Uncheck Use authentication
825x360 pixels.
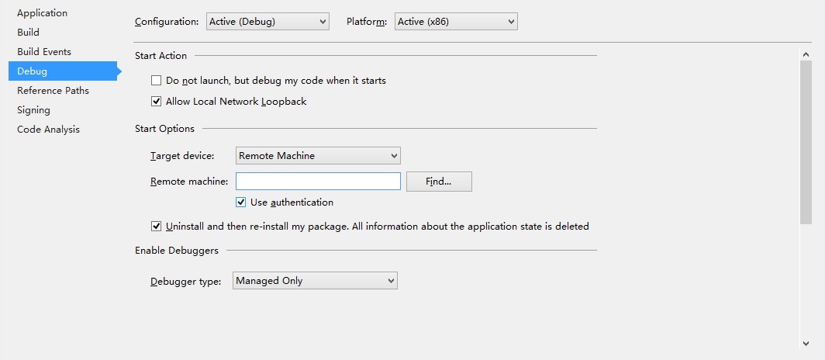coord(240,202)
